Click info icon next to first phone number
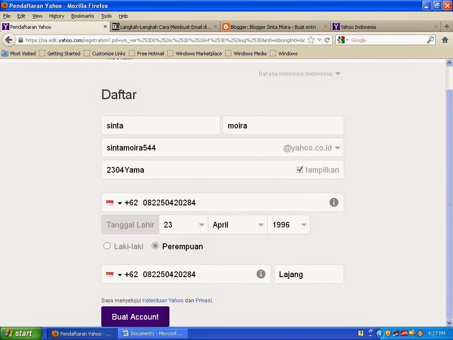 click(334, 202)
